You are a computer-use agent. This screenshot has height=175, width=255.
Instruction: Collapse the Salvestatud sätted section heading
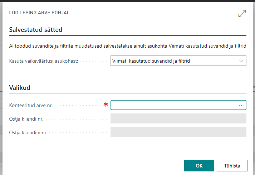(x=35, y=30)
